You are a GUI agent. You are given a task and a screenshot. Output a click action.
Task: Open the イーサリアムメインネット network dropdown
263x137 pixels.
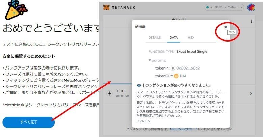click(x=224, y=7)
